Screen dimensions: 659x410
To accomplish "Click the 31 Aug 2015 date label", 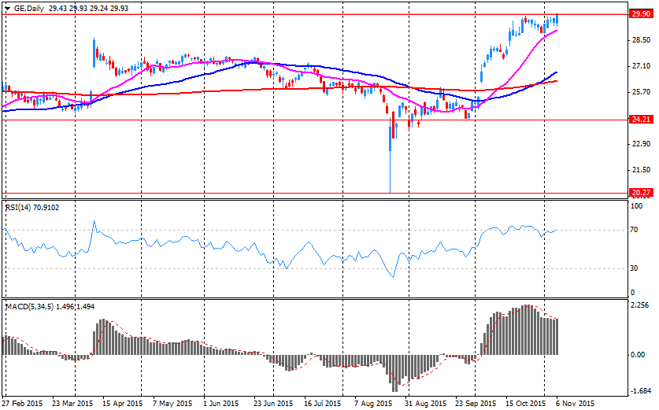I will click(x=425, y=404).
